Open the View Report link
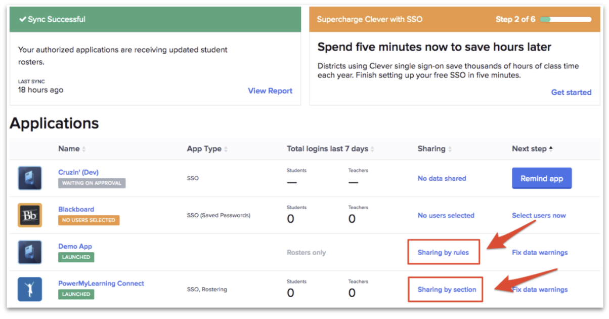The width and height of the screenshot is (609, 319). point(270,91)
